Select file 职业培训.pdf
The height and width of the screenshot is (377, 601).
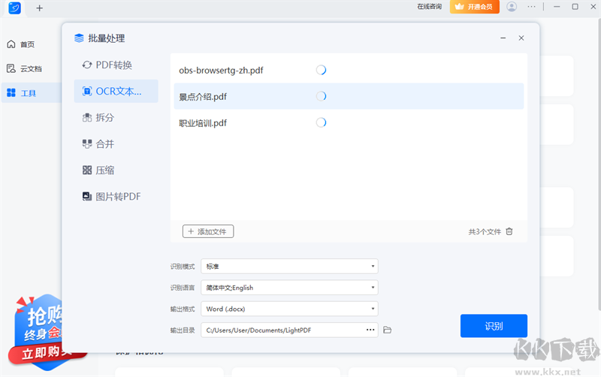(349, 122)
